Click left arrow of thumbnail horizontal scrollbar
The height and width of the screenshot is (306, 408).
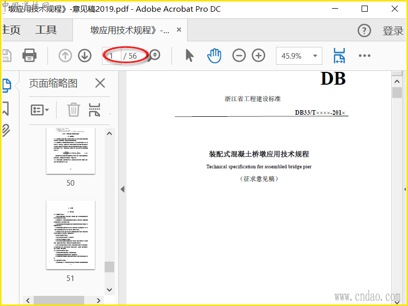pos(28,301)
